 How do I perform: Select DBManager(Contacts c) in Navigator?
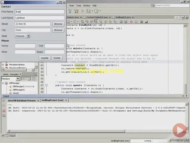coord(23,86)
